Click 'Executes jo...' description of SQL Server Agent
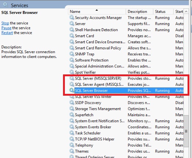Viewport: 192px width, 158px height. point(139,84)
